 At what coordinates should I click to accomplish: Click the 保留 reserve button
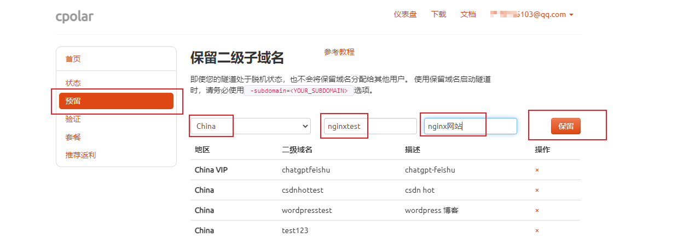(x=566, y=126)
